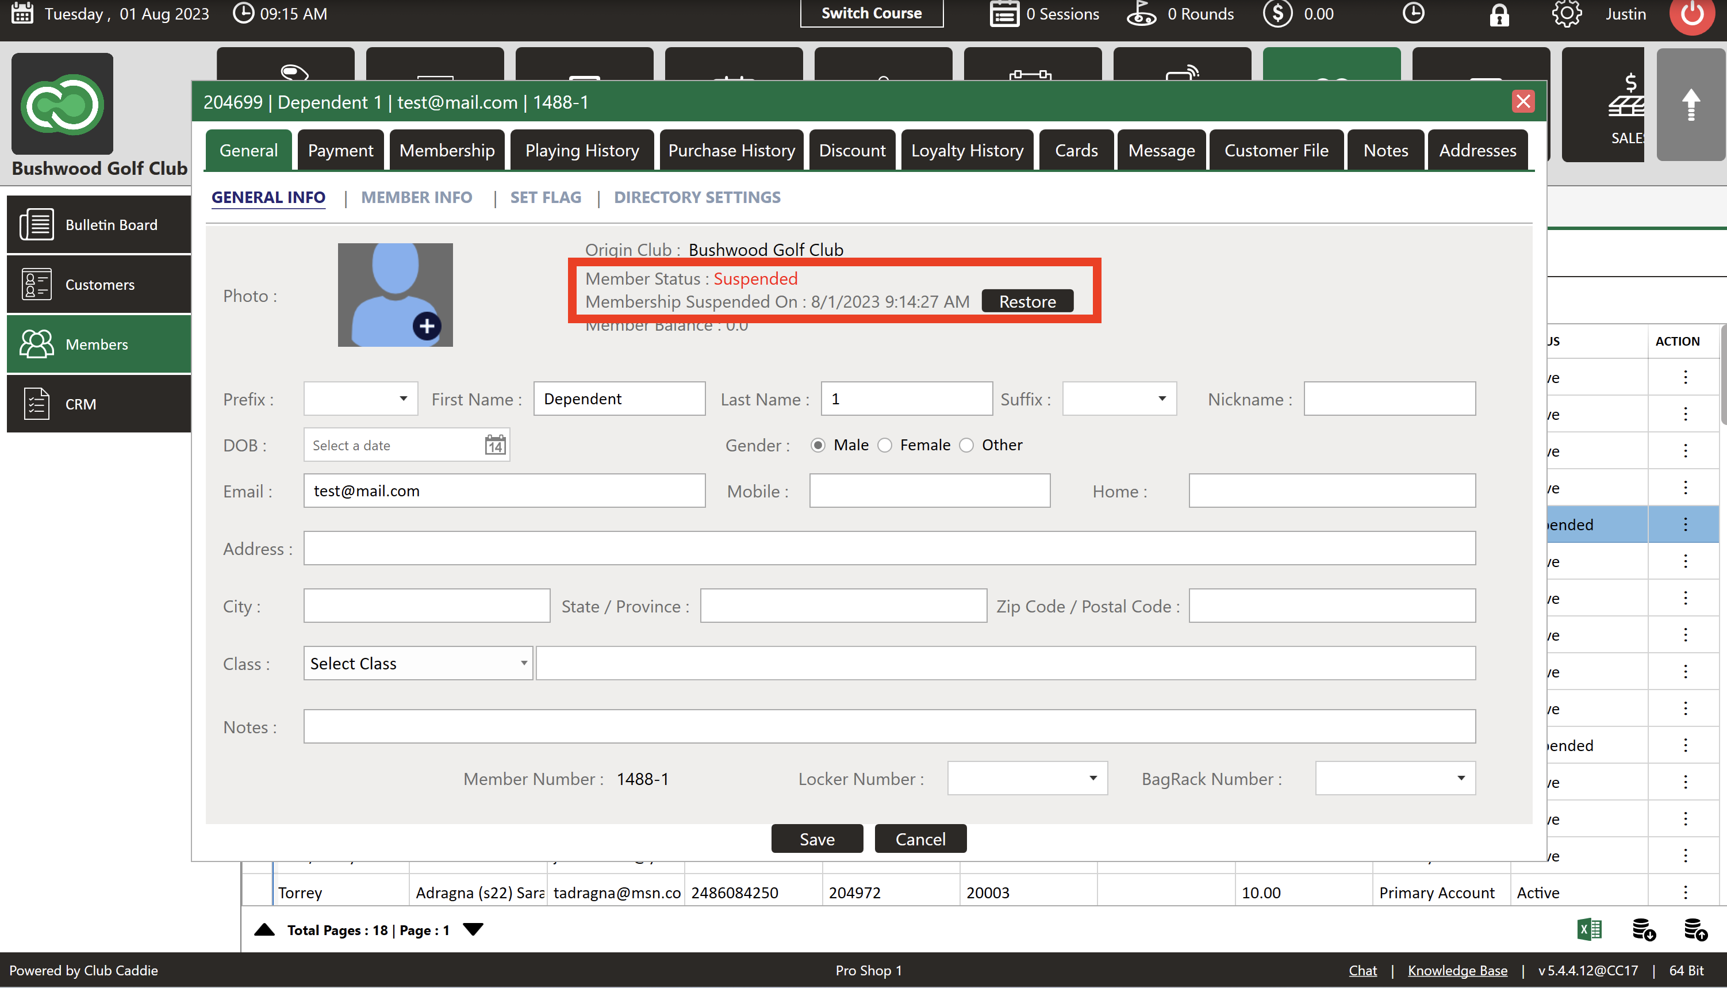The image size is (1727, 988).
Task: Click the Excel export icon
Action: [1589, 930]
